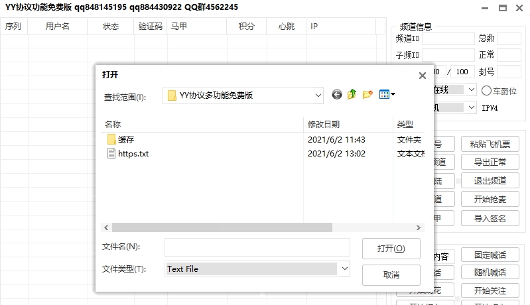Click the 取消 button

pos(391,275)
